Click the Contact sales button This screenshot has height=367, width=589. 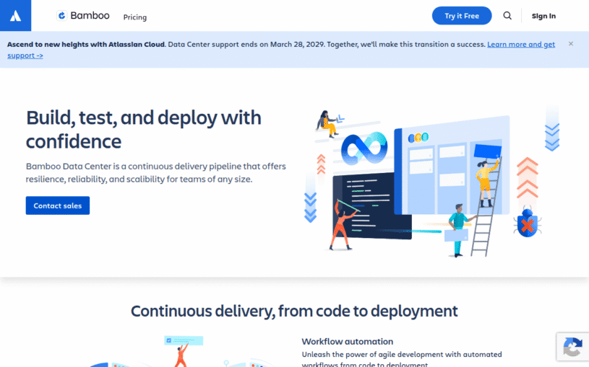58,205
